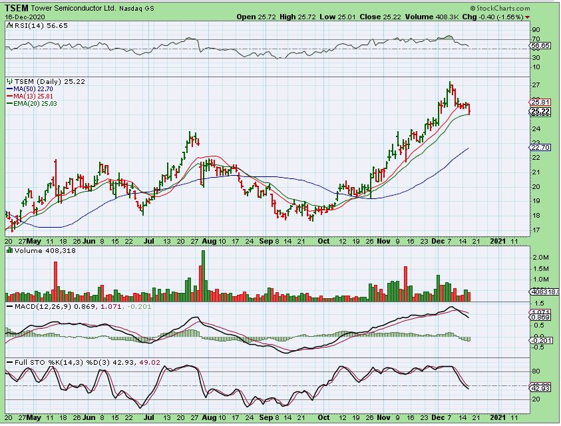Click the black line marker before MACD(12,26,9)
Screen dimensions: 561x426
coord(10,307)
